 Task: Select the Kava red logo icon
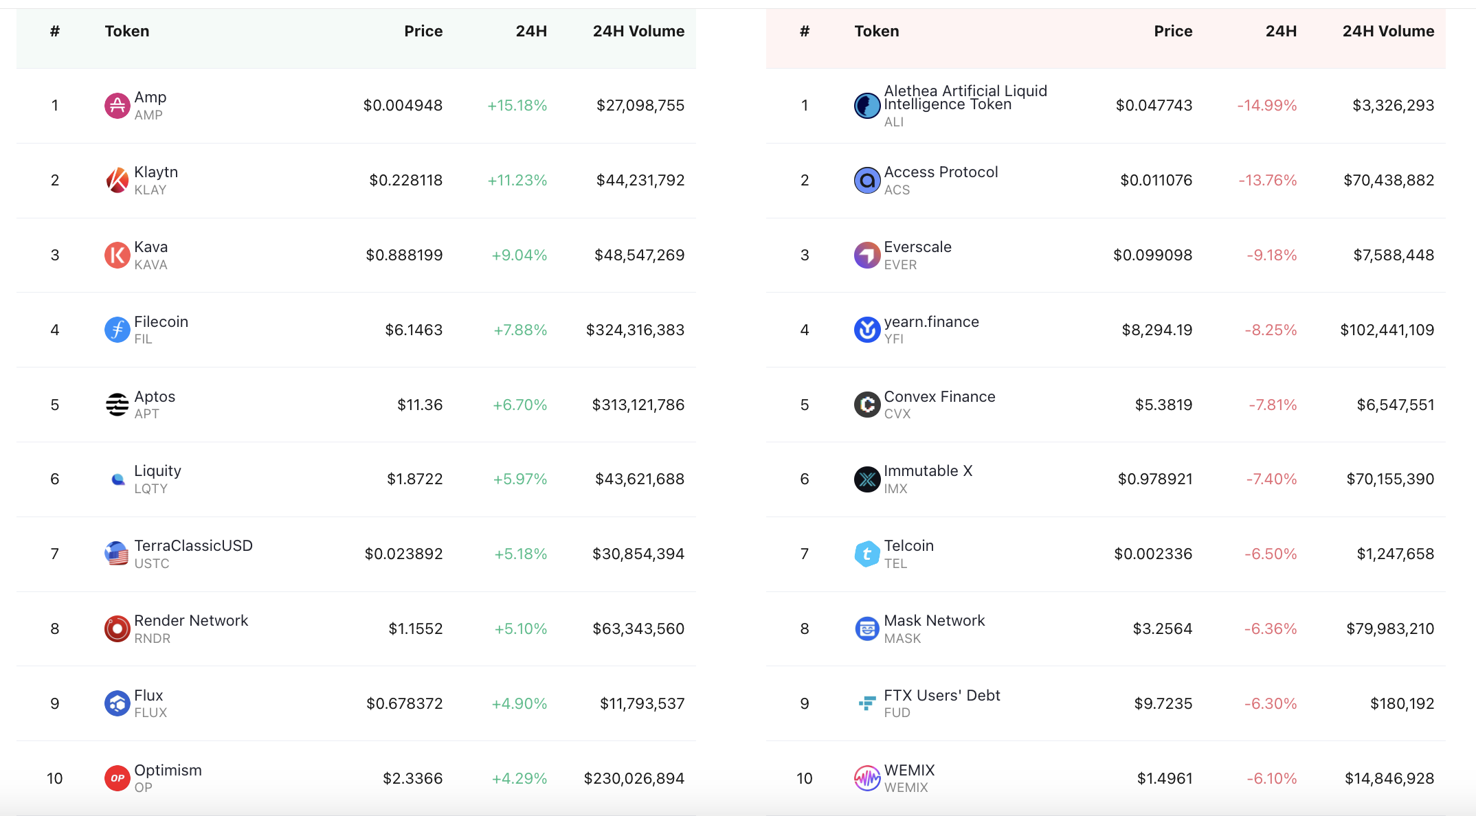point(117,256)
